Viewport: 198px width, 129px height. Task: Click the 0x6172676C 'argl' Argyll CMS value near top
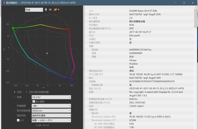145,14
